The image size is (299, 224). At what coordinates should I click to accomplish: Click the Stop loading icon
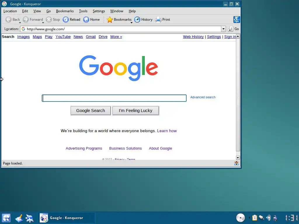pos(49,20)
